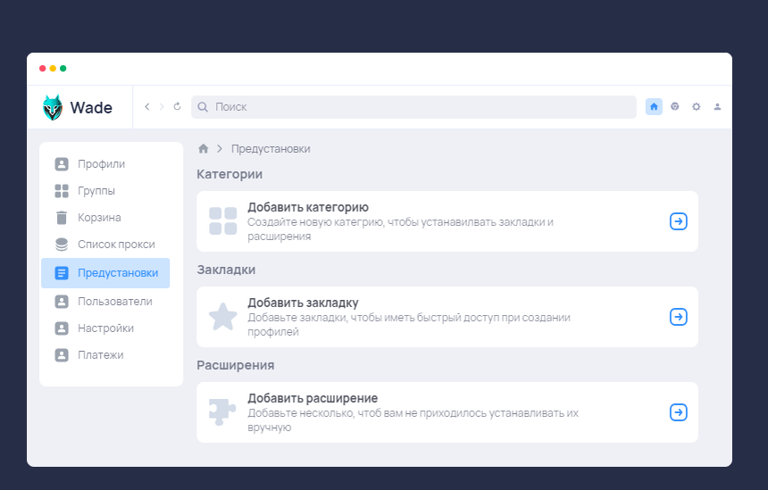Click the Добавить категорию title
Screen dimensions: 768x490
308,208
